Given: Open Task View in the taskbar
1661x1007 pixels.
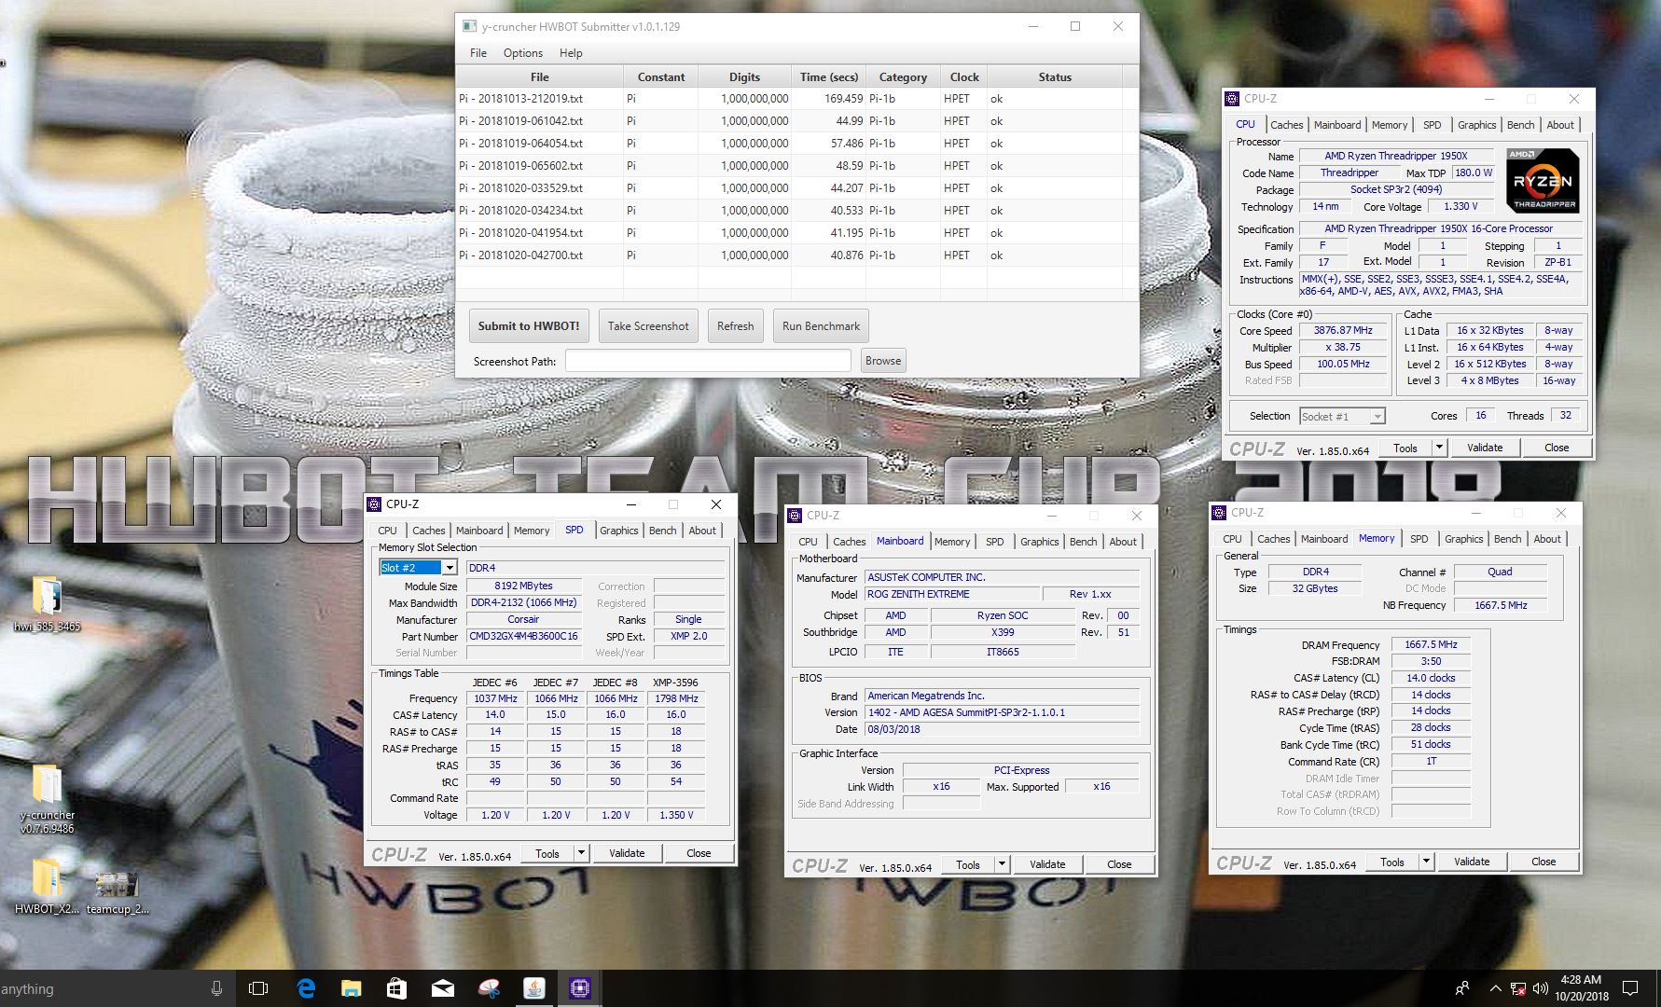Looking at the screenshot, I should coord(258,988).
